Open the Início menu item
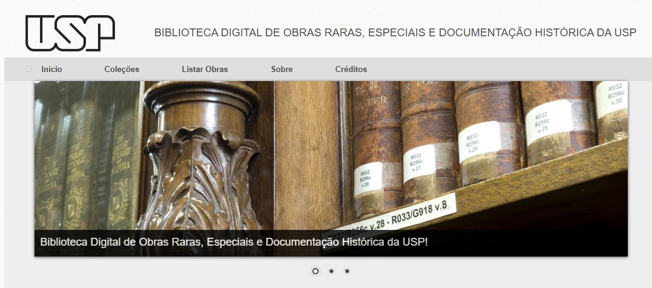 (51, 70)
